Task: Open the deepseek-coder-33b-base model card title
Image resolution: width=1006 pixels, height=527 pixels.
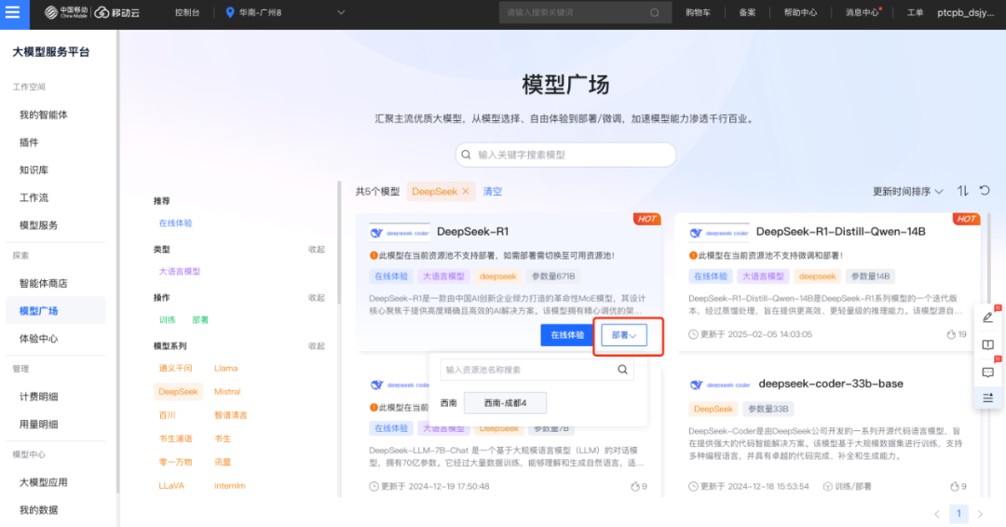Action: tap(831, 384)
